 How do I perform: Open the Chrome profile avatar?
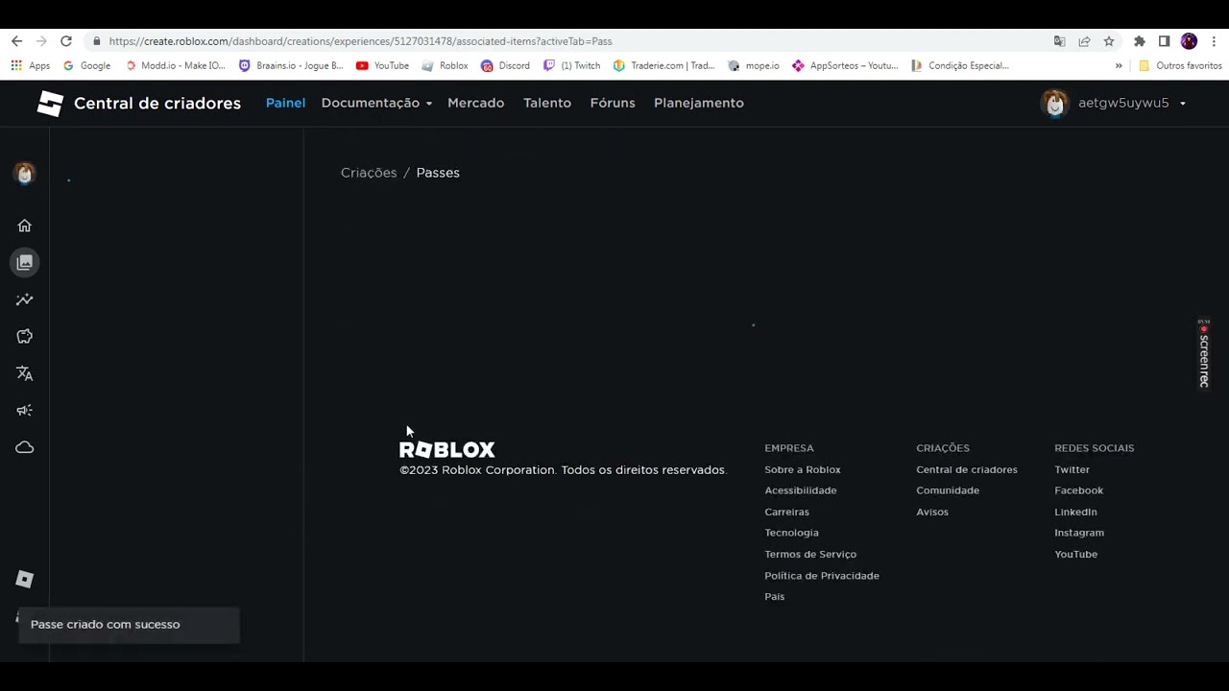pos(1189,41)
